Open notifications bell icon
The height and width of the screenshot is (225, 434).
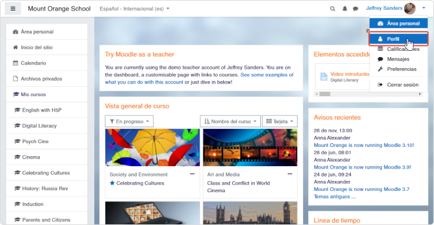point(345,9)
